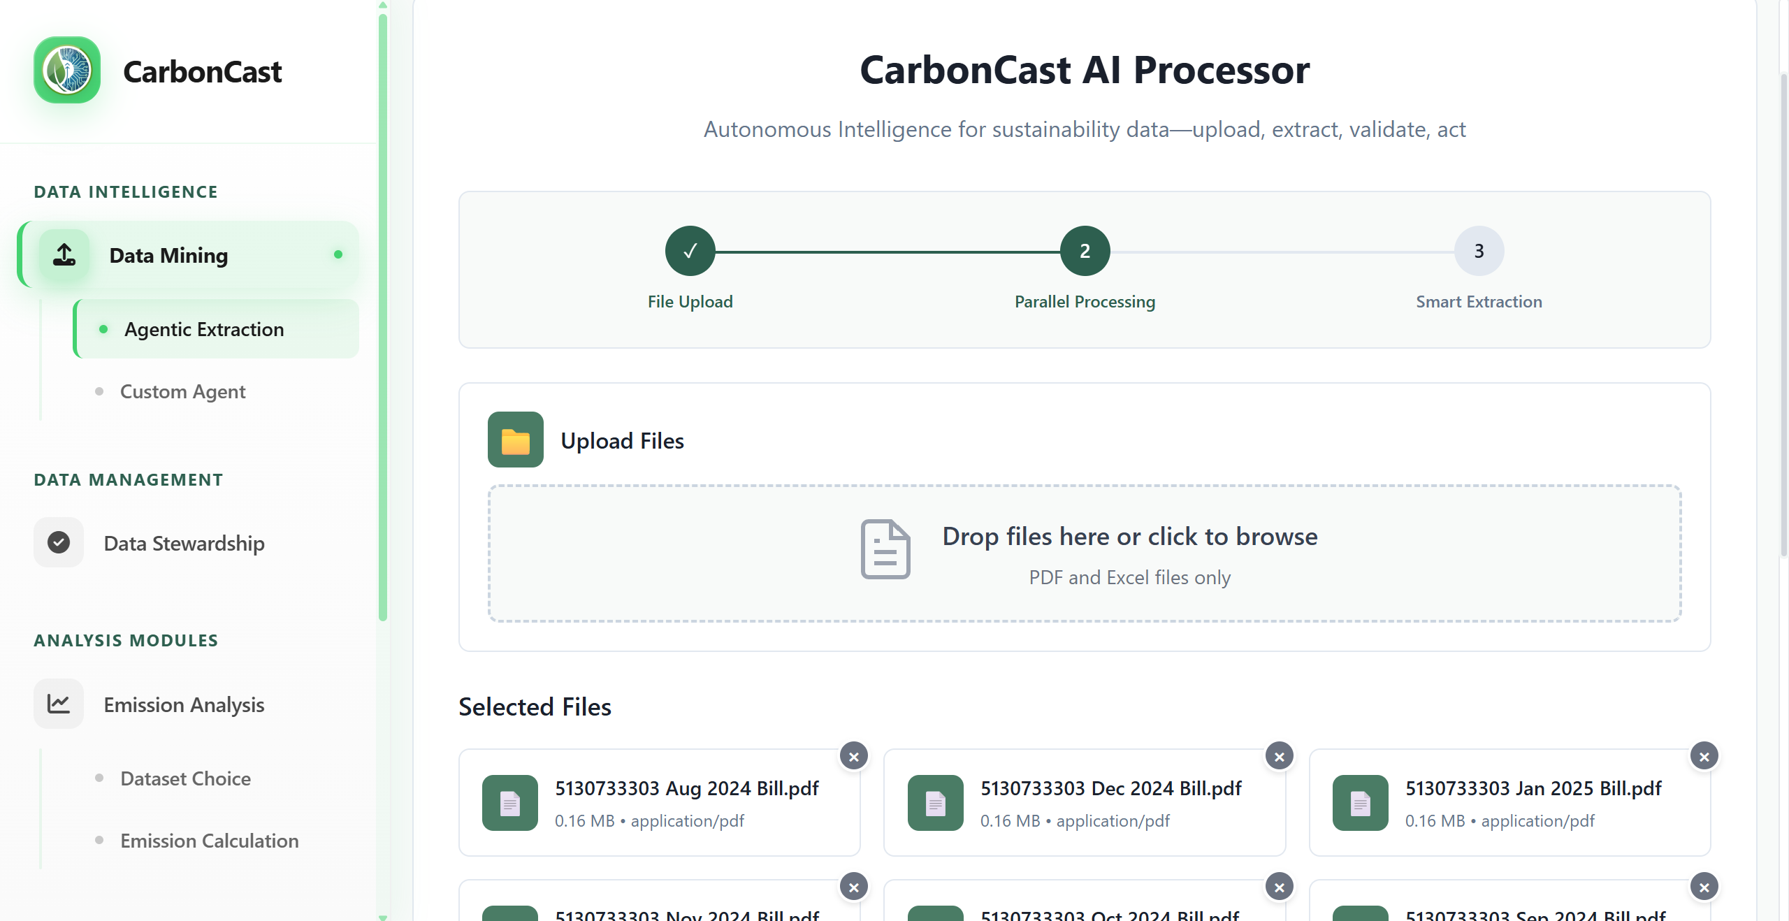The height and width of the screenshot is (921, 1789).
Task: Open the Dataset Choice link
Action: click(x=185, y=778)
